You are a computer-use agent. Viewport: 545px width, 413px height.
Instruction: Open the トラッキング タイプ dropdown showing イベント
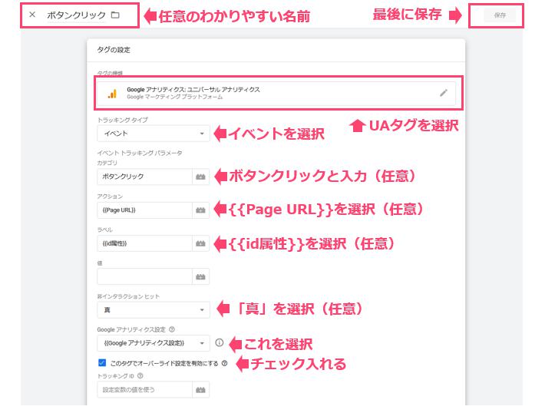coord(154,134)
